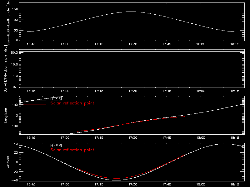Select Solar reflection point legend in Longitude panel
This screenshot has height=187, width=250.
pyautogui.click(x=72, y=103)
